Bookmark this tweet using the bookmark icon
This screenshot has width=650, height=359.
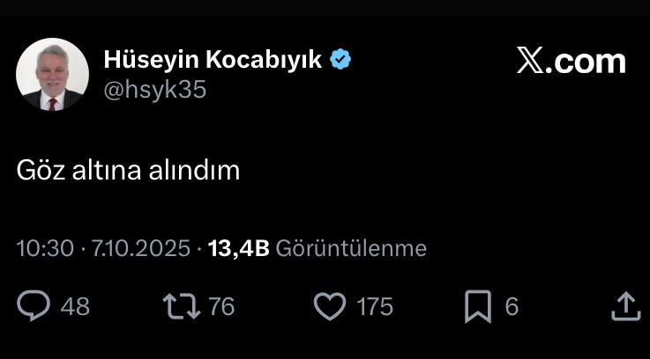[x=478, y=306]
